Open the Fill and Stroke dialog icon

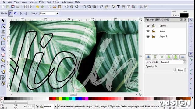pos(113,7)
